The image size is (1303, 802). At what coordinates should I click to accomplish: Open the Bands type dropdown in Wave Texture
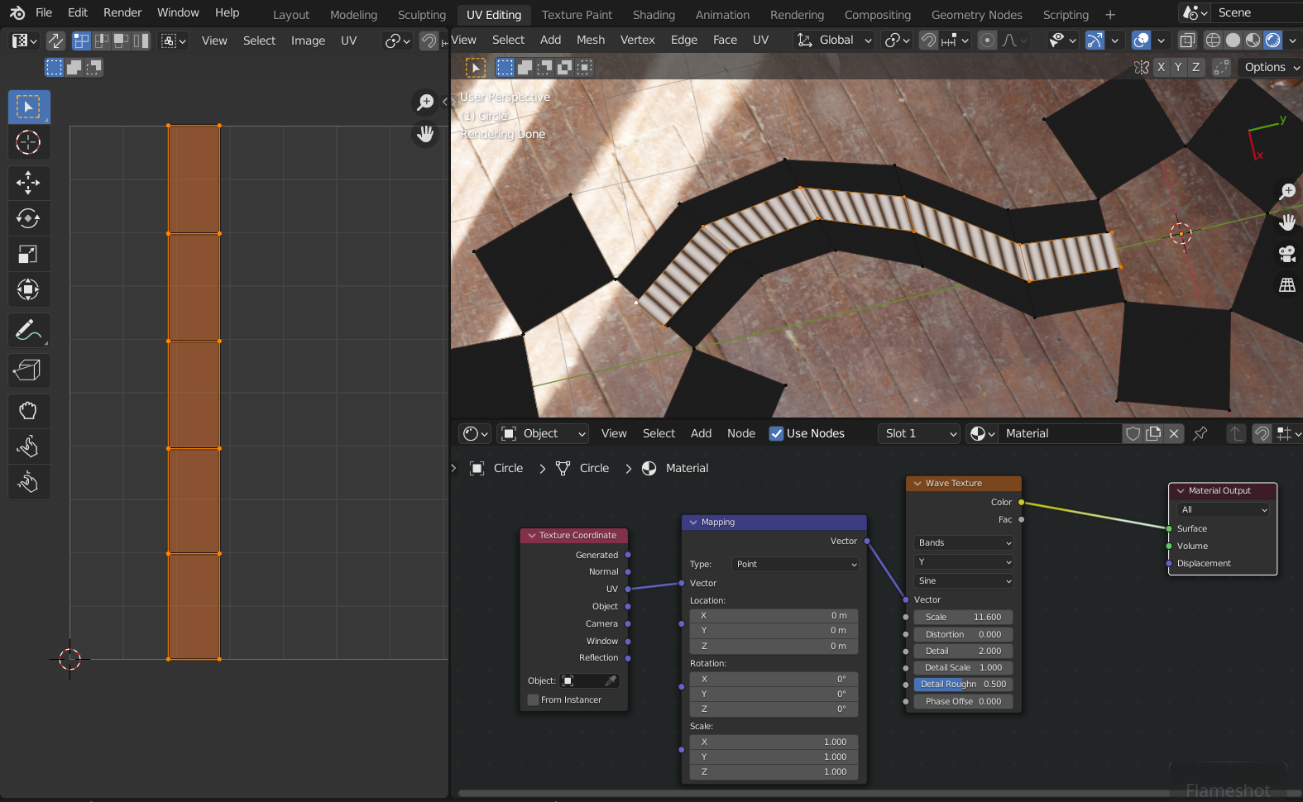963,543
